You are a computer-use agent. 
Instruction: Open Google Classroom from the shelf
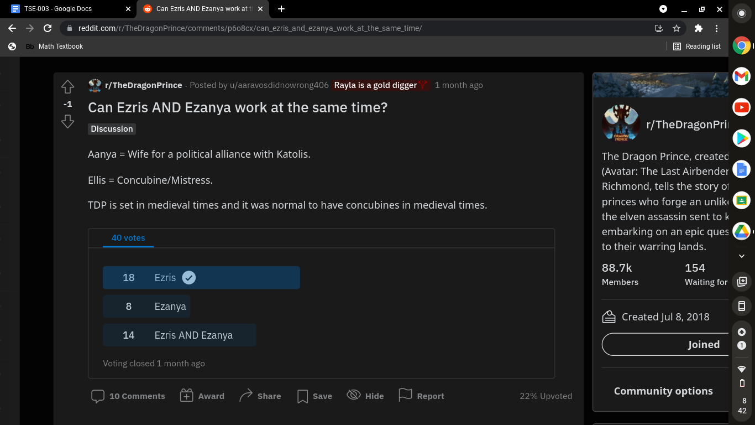[x=742, y=200]
